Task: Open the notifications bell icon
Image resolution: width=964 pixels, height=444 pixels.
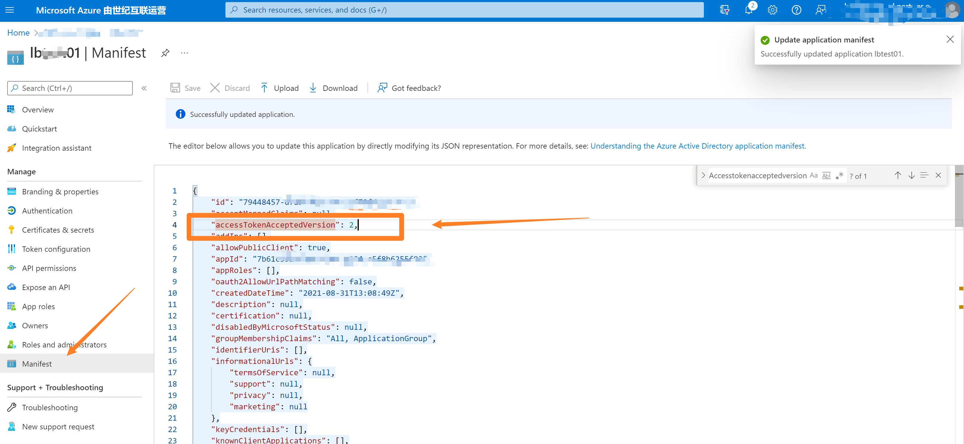Action: (x=748, y=10)
